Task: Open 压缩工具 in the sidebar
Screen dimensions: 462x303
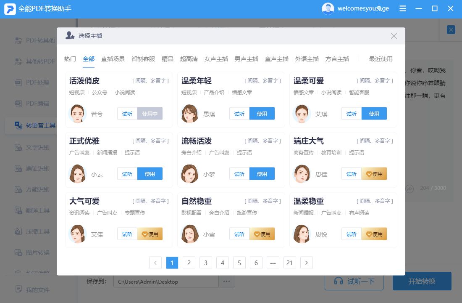Action: [x=32, y=231]
